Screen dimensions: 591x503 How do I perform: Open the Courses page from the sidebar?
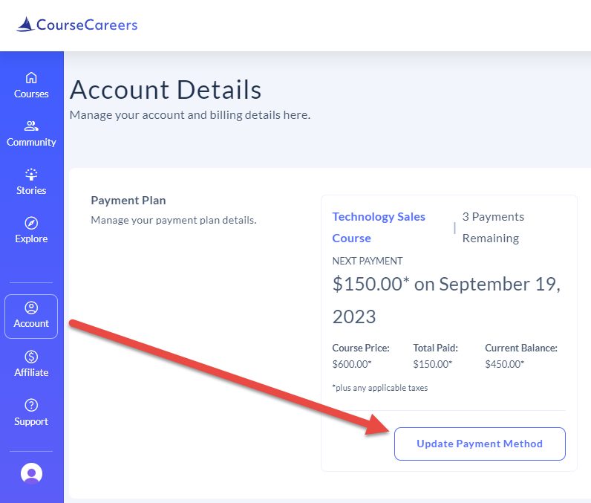(31, 85)
